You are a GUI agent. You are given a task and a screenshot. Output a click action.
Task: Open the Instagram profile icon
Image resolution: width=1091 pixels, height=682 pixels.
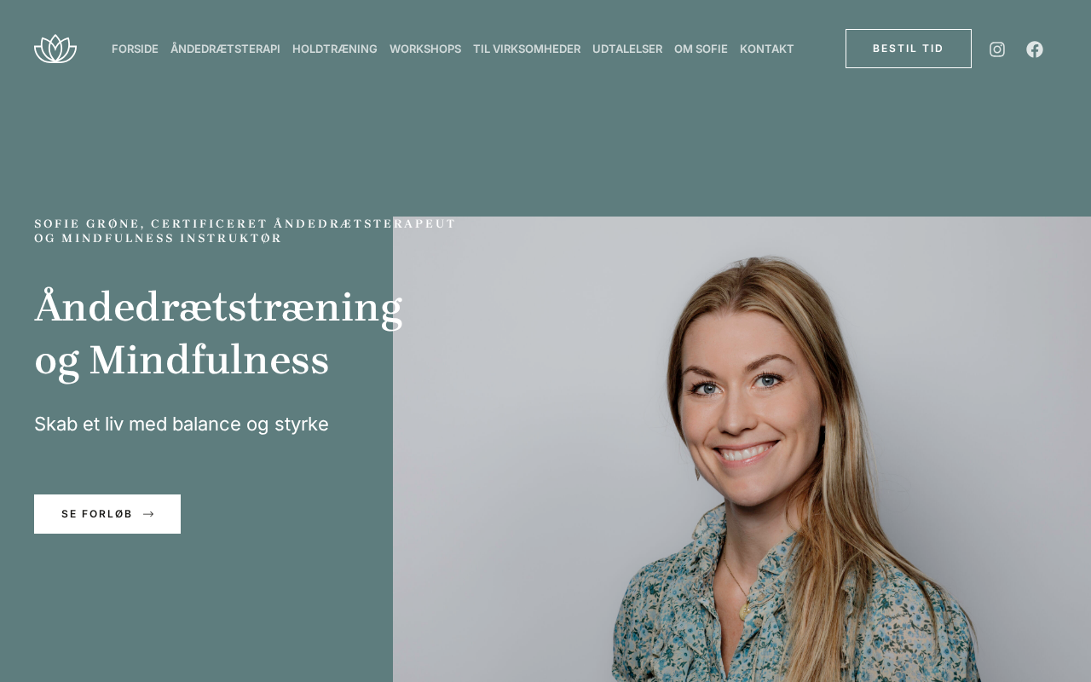point(997,49)
